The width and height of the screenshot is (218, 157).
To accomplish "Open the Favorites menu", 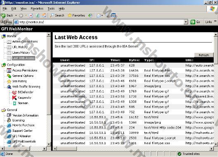I will click(37, 9).
